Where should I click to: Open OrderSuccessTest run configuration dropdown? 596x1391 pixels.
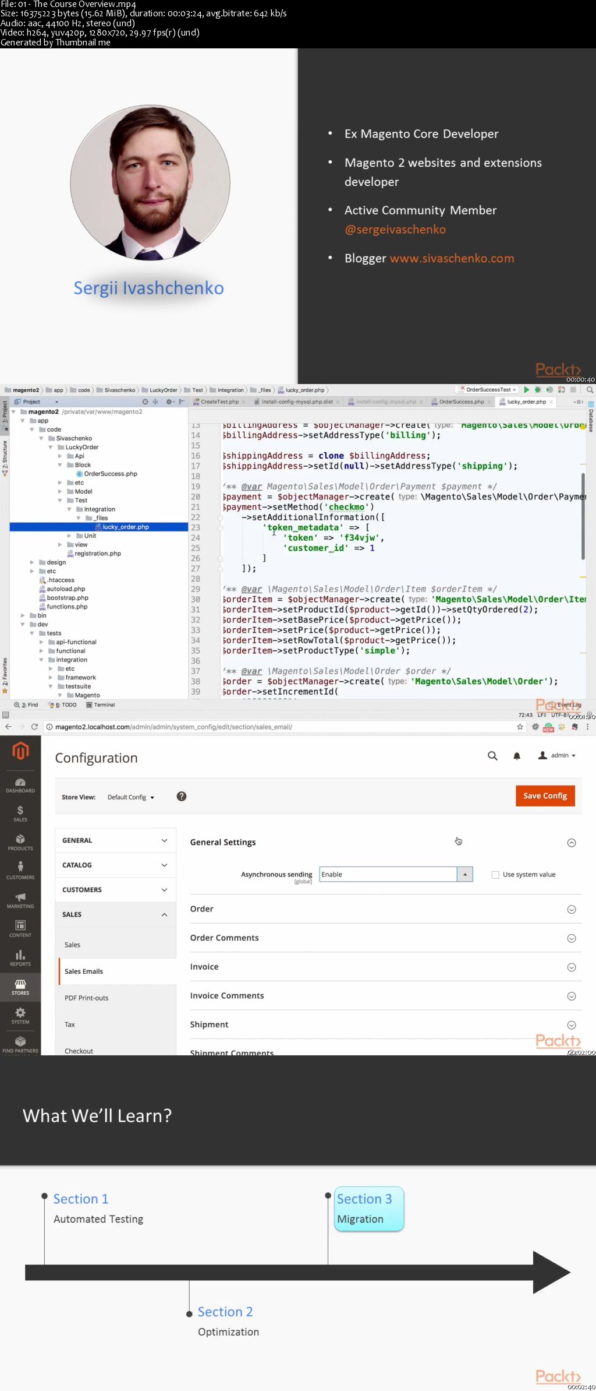(x=488, y=389)
